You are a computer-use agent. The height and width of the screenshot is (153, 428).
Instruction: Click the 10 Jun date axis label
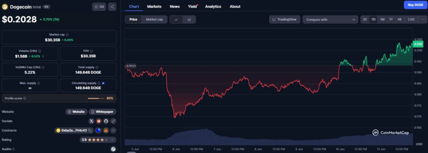pyautogui.click(x=340, y=149)
